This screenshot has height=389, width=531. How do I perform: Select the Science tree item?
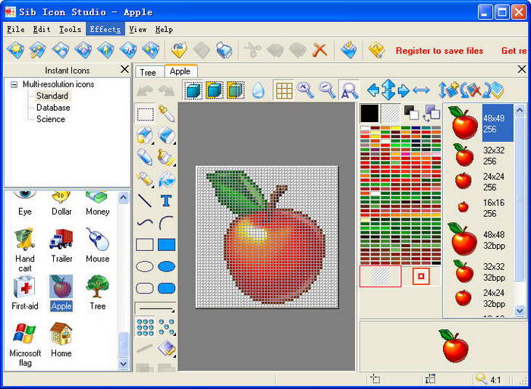pyautogui.click(x=51, y=119)
